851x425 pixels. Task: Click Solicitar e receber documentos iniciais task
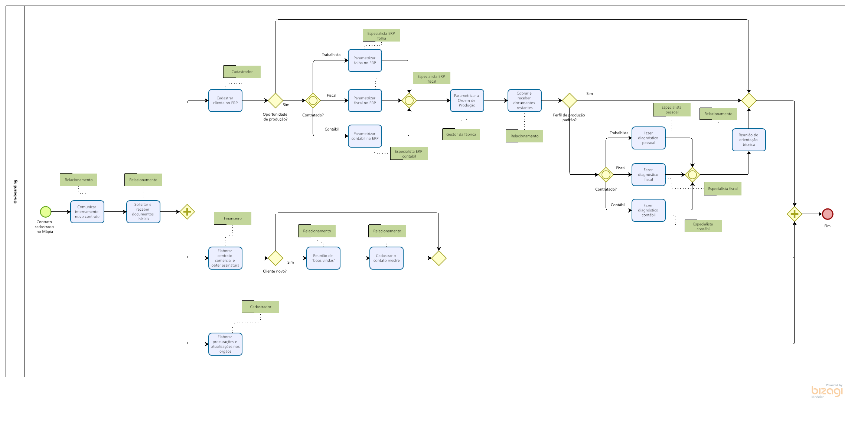(x=143, y=212)
